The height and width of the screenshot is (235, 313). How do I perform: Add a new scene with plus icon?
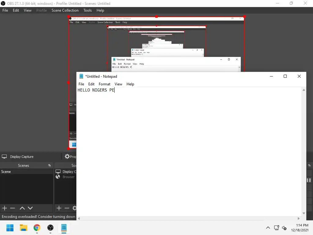[x=5, y=208]
